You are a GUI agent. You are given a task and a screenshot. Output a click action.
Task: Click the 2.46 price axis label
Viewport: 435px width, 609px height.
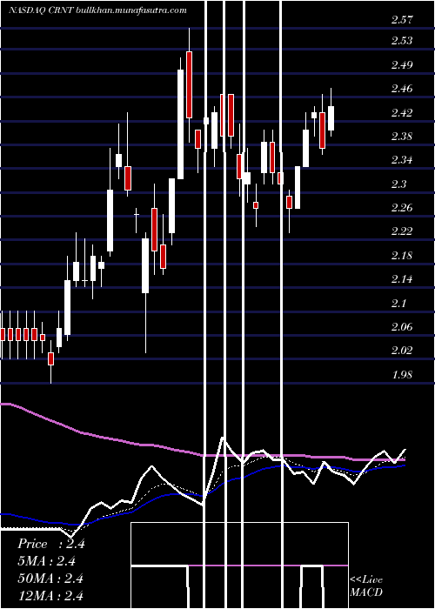coord(402,89)
